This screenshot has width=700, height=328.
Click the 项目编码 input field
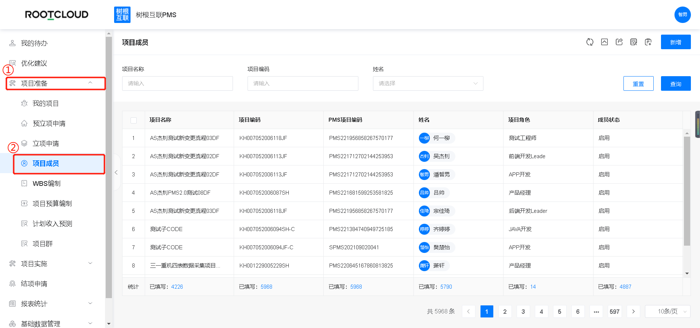tap(303, 83)
